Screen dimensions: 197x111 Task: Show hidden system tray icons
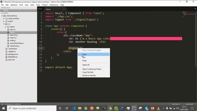pos(163,108)
